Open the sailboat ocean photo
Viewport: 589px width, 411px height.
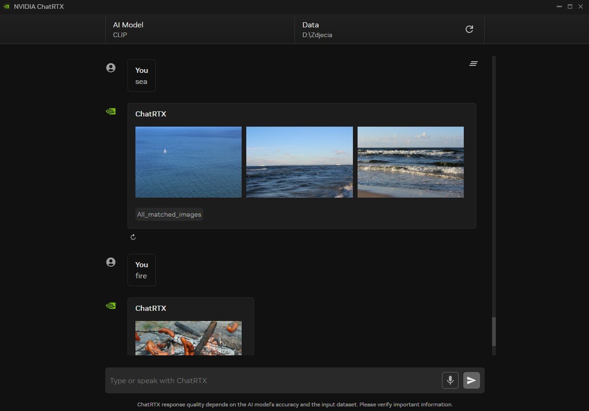point(188,161)
